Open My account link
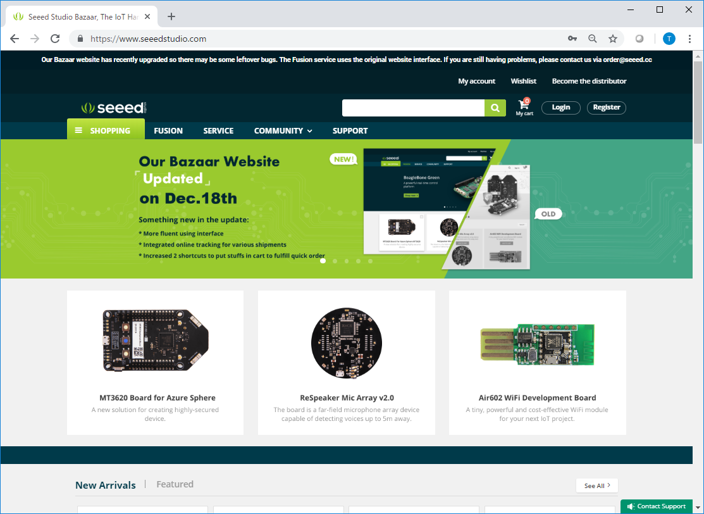Screen dimensions: 704x514 pos(477,81)
